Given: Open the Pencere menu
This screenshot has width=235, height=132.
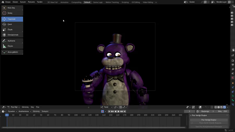Looking at the screenshot, I should (31, 2).
